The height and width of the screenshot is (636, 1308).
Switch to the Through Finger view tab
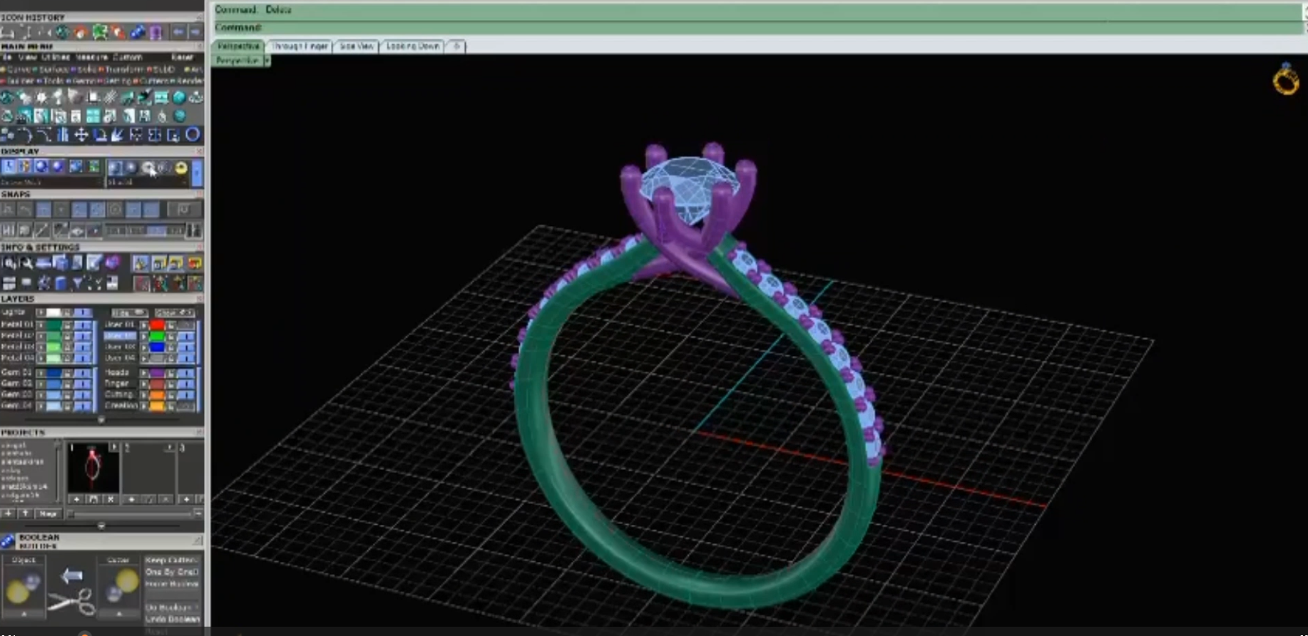[300, 46]
